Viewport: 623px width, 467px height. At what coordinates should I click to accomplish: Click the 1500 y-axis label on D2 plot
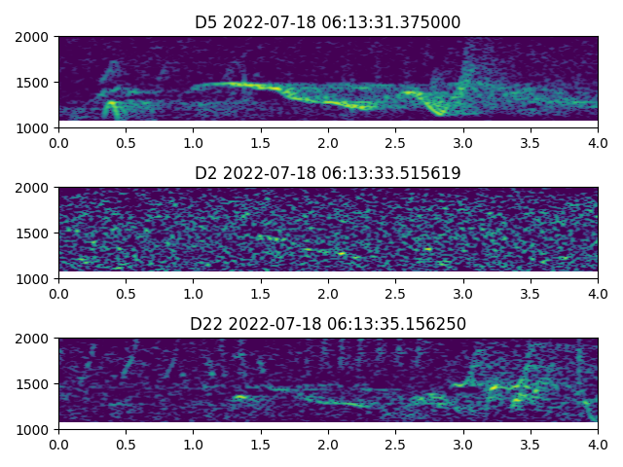click(x=35, y=233)
